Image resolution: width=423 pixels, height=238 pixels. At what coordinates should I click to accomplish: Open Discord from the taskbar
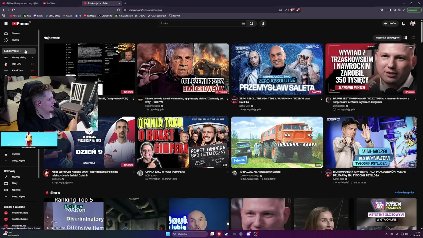click(248, 234)
